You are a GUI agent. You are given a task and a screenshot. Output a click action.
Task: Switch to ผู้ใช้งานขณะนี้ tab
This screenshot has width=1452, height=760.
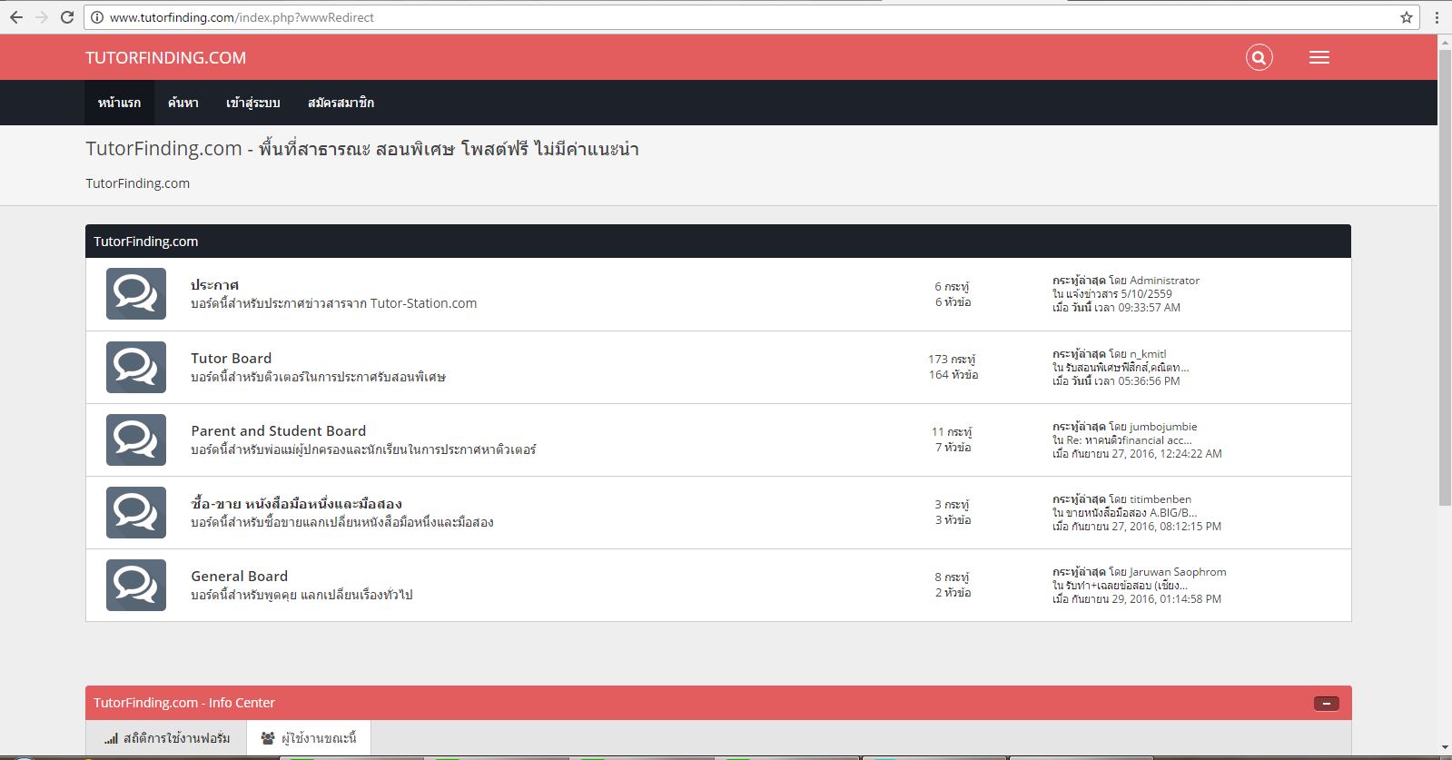309,738
